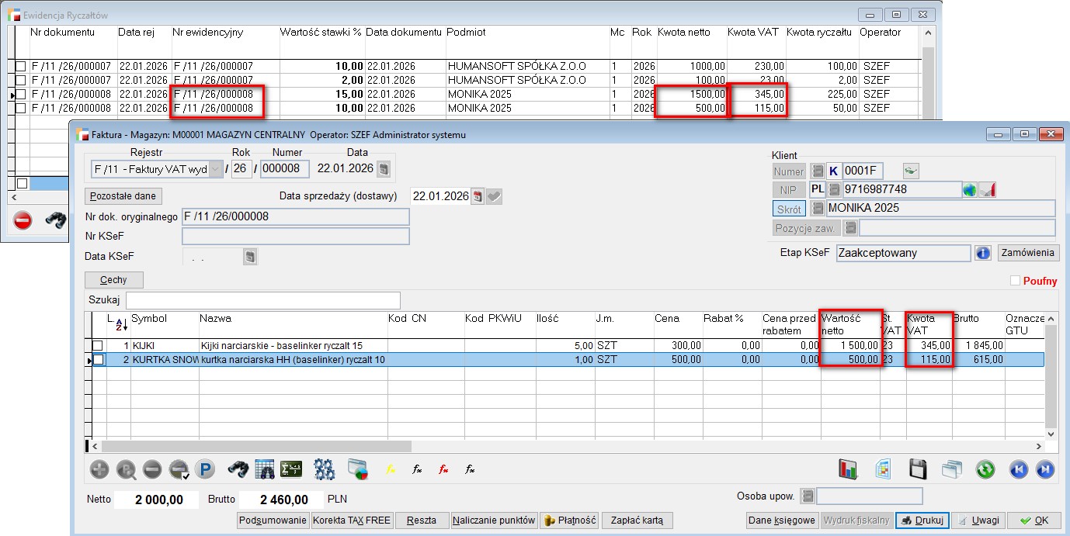Viewport: 1070px width, 536px height.
Task: Click the blue P icon in invoice toolbar
Action: click(204, 469)
